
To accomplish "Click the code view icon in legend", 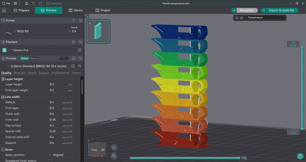I will 241,18.
